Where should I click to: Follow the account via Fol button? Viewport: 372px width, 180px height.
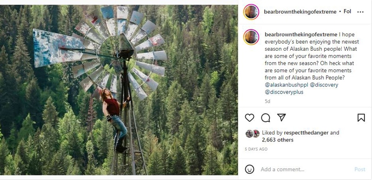pyautogui.click(x=347, y=11)
